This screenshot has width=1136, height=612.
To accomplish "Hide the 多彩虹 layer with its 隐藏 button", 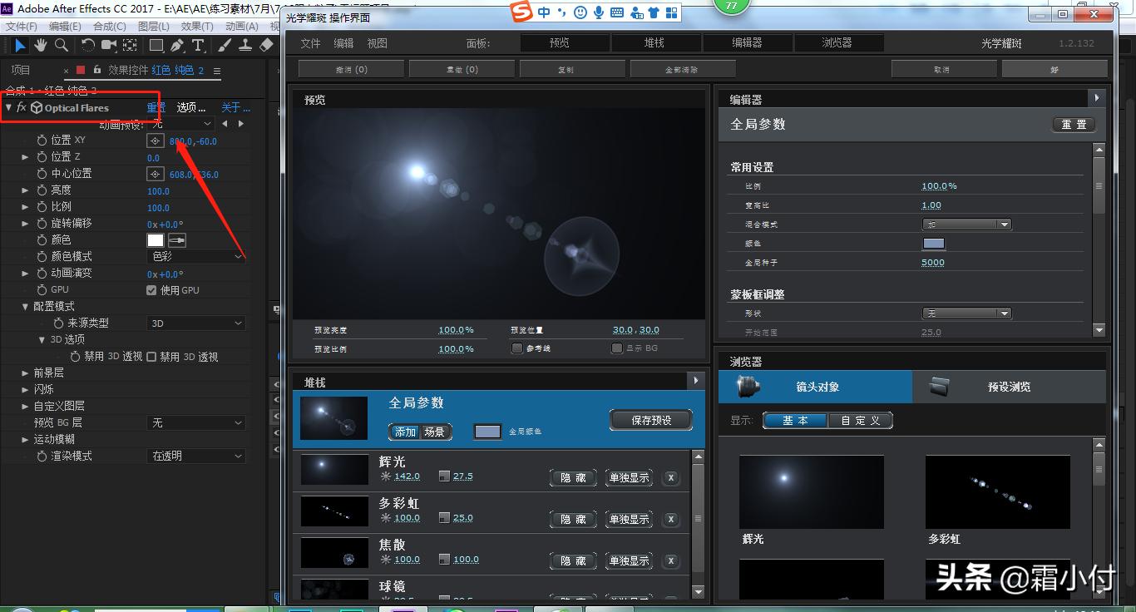I will tap(572, 519).
